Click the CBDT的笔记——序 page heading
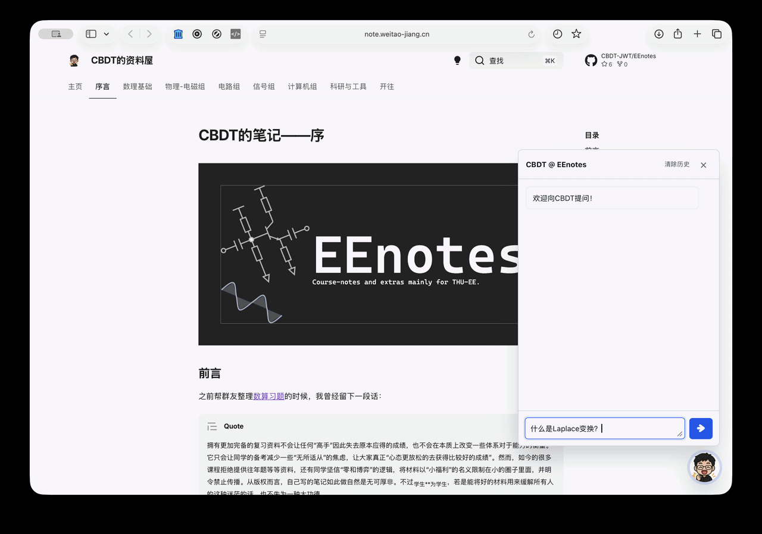Image resolution: width=762 pixels, height=534 pixels. point(261,136)
